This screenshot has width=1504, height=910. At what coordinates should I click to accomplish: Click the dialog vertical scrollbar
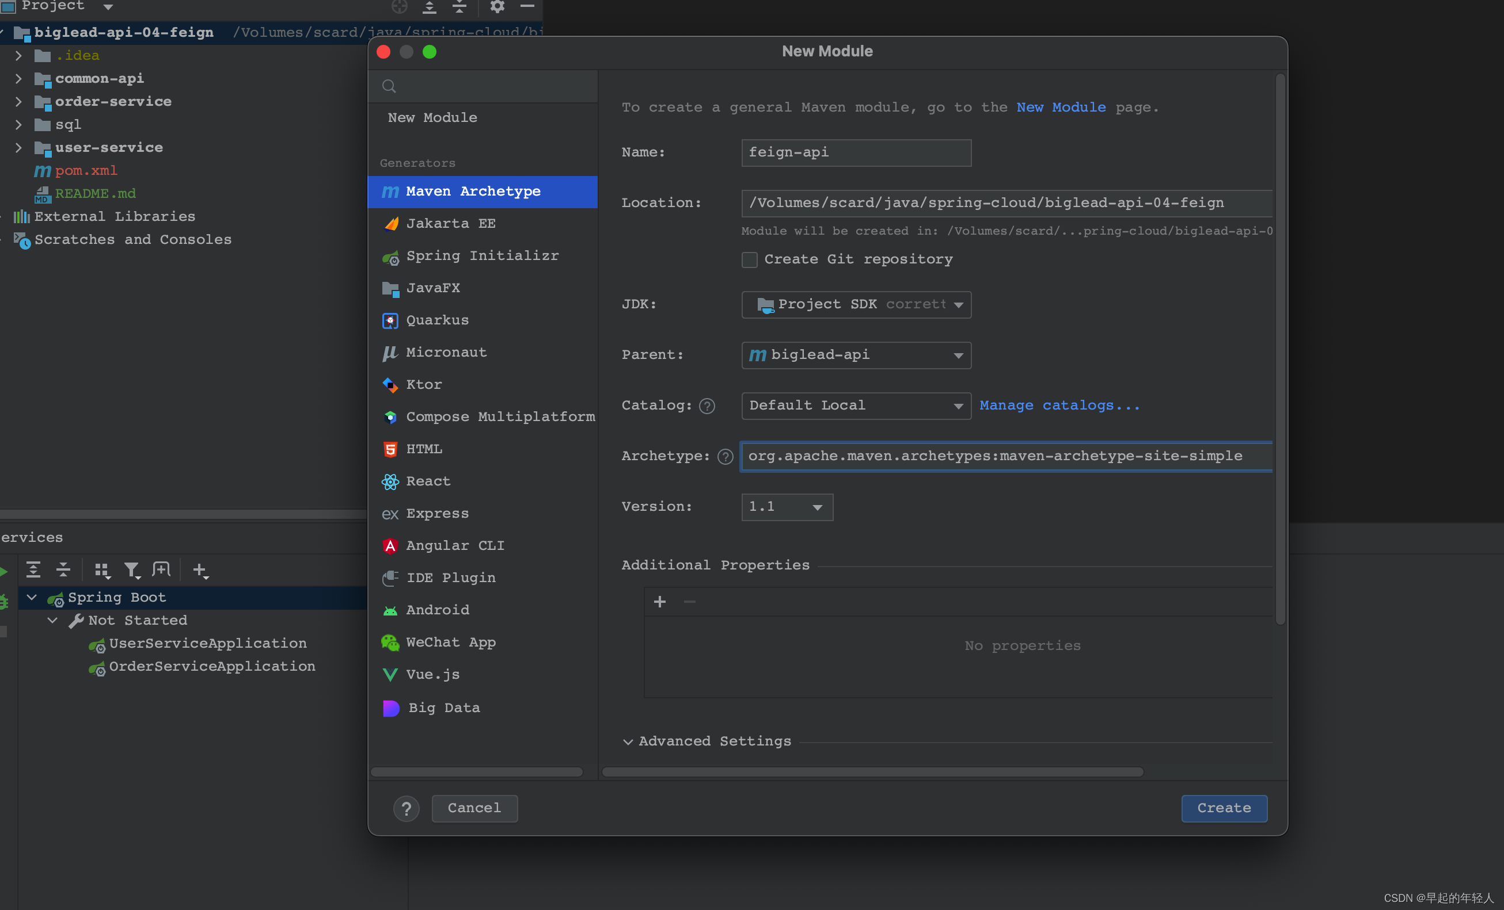[1280, 349]
